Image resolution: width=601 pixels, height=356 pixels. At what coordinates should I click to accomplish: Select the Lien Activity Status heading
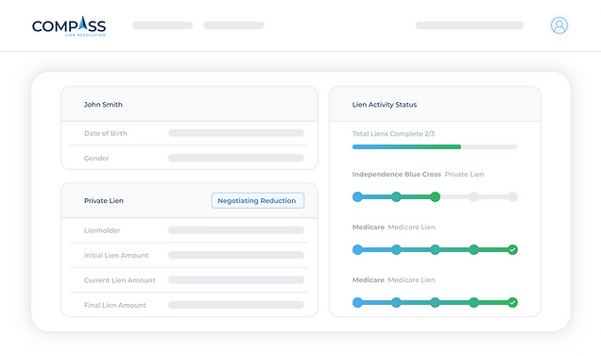pyautogui.click(x=385, y=104)
